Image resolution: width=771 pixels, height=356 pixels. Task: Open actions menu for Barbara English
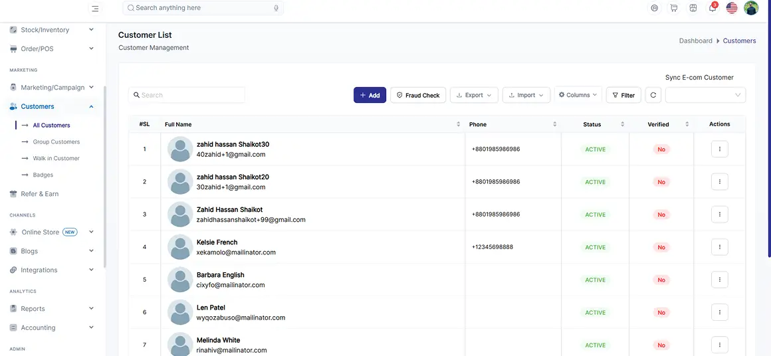click(719, 280)
